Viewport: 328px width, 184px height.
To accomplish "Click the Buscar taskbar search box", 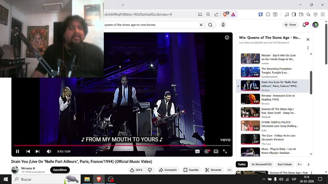I will pyautogui.click(x=46, y=179).
